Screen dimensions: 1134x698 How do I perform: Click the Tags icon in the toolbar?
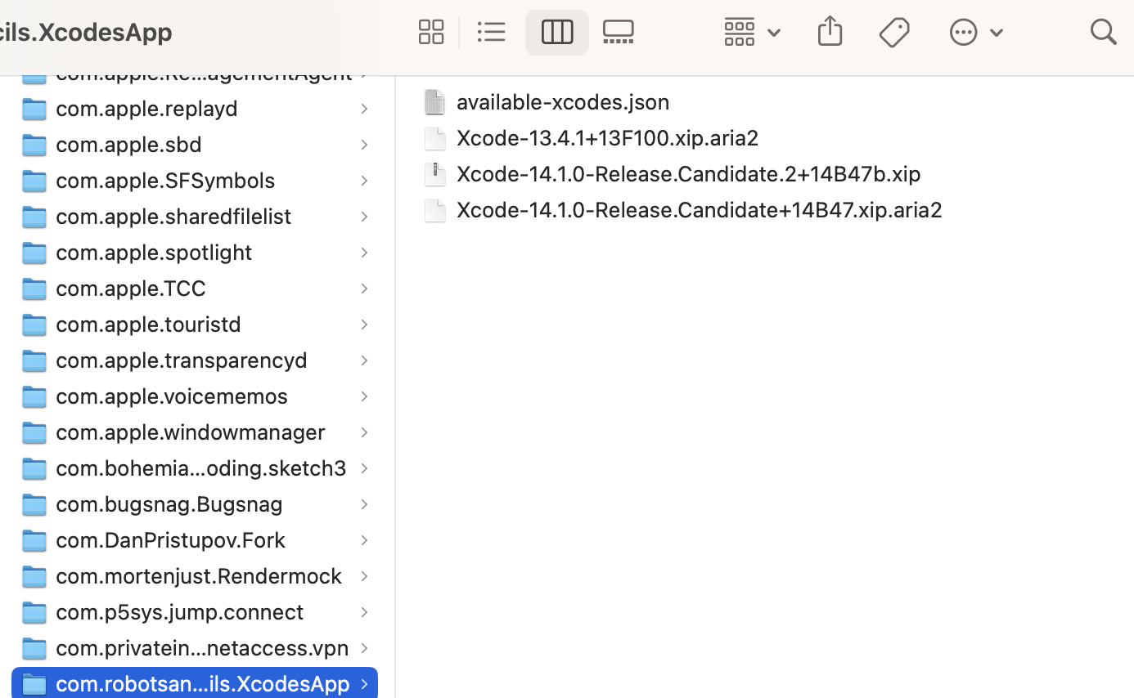click(x=894, y=32)
